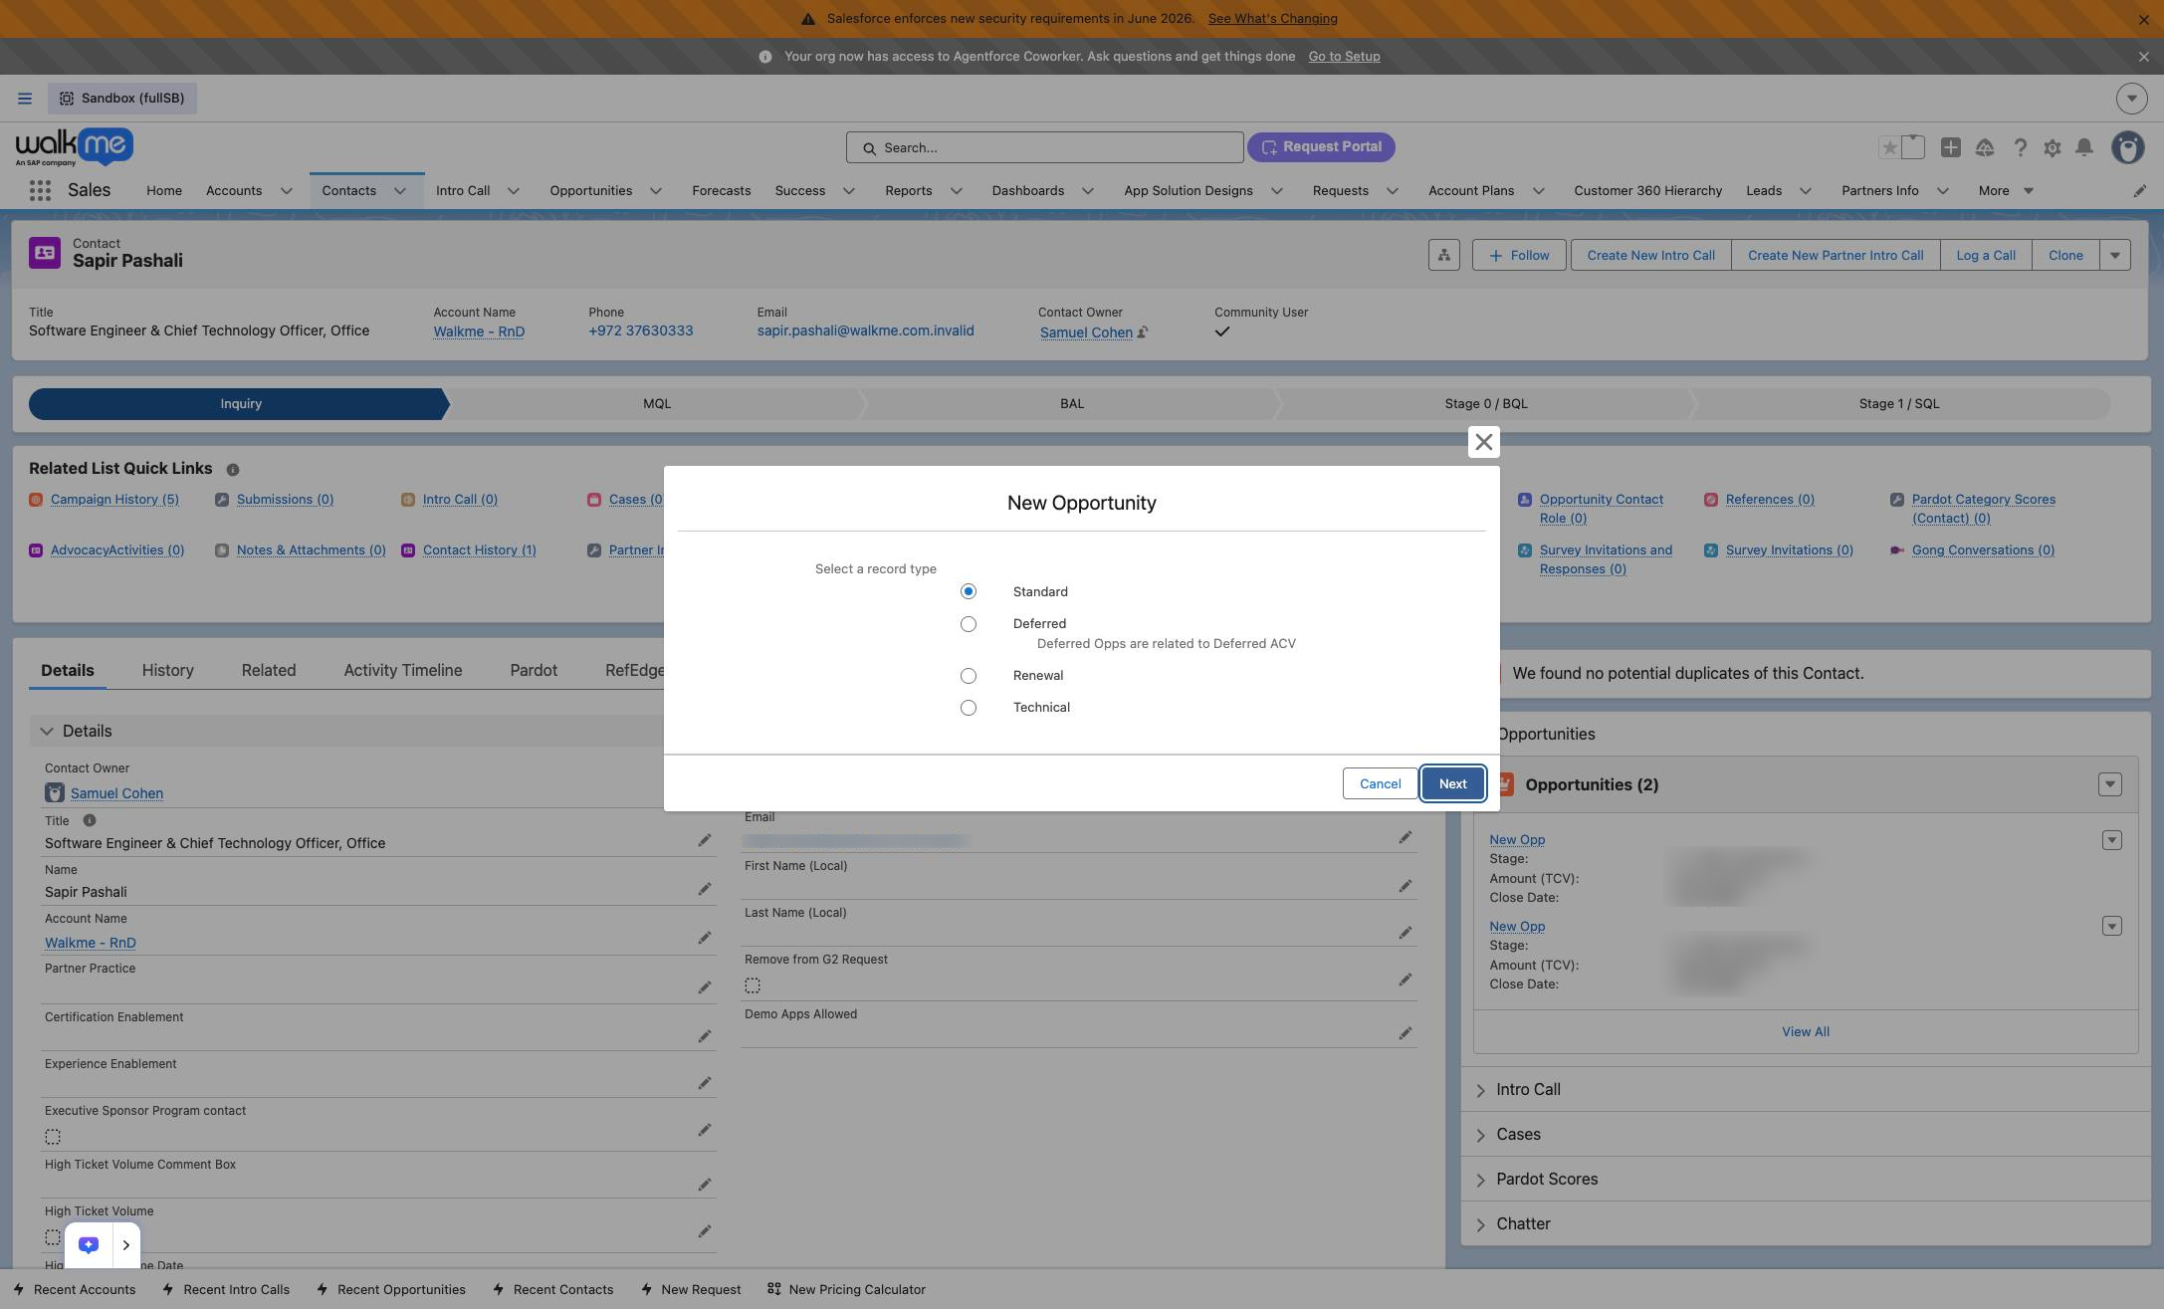Click the pencil icon to edit navigation bar
The image size is (2164, 1309).
click(2140, 191)
